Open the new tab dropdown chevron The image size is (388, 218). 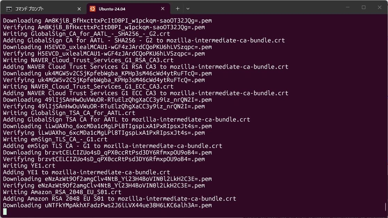[187, 8]
